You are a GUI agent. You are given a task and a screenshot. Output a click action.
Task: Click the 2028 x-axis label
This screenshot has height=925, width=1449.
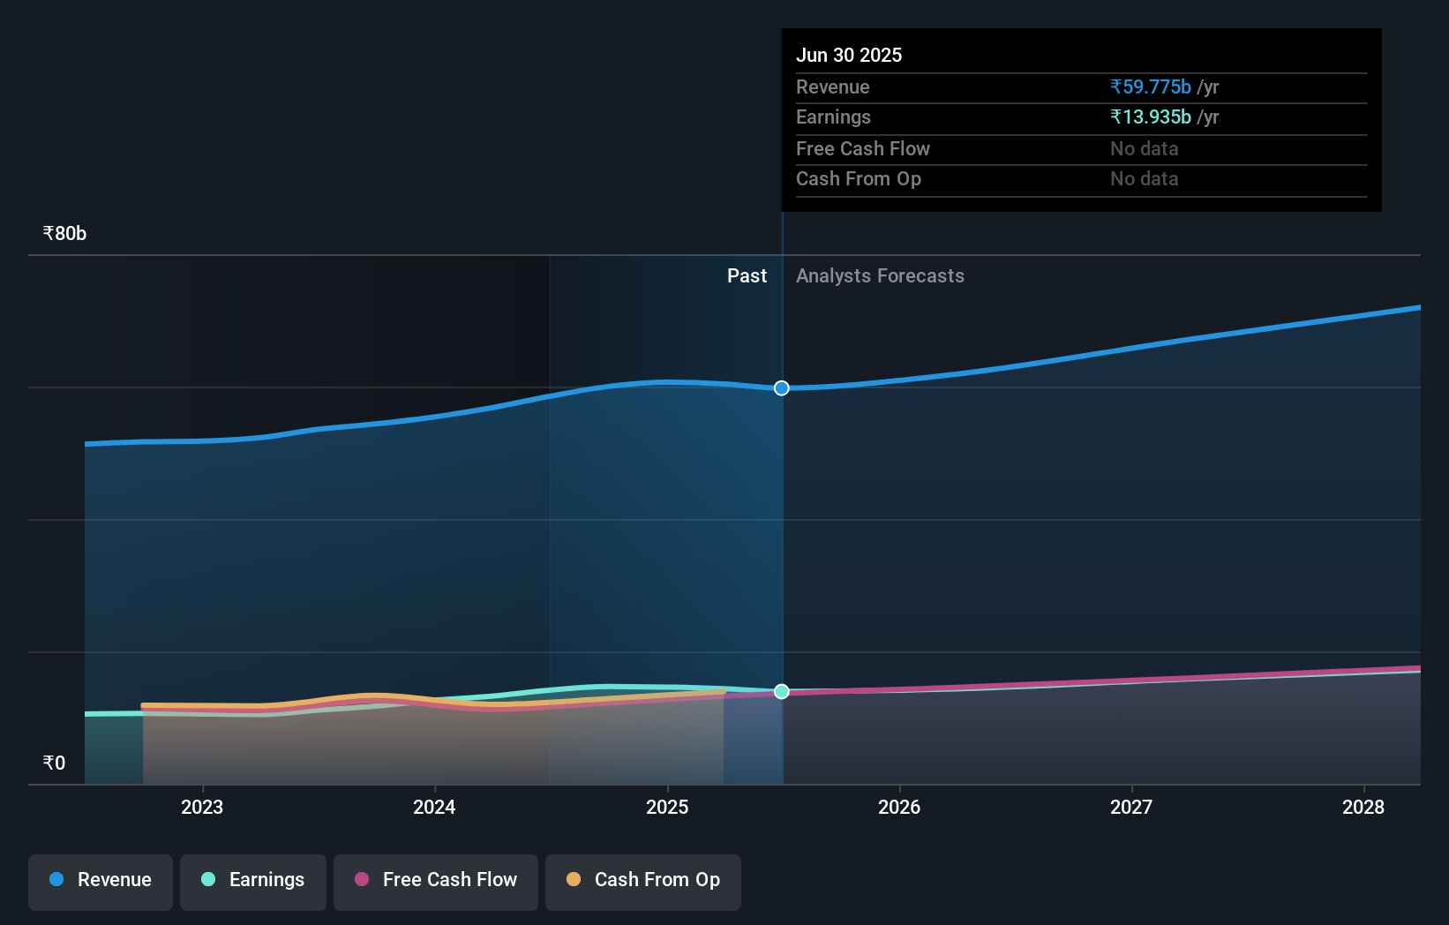click(1363, 807)
